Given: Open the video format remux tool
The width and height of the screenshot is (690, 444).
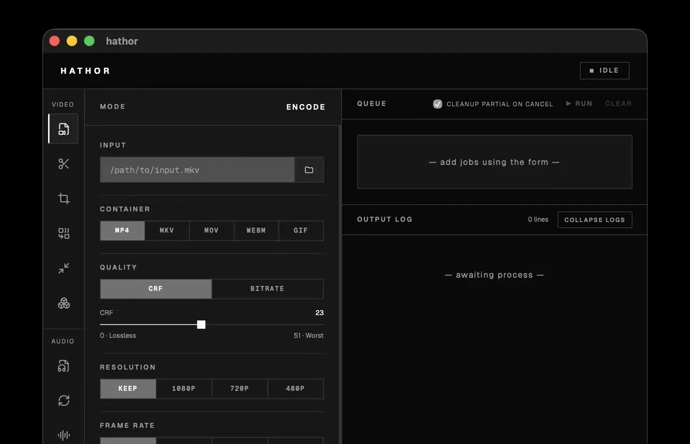Looking at the screenshot, I should tap(63, 233).
